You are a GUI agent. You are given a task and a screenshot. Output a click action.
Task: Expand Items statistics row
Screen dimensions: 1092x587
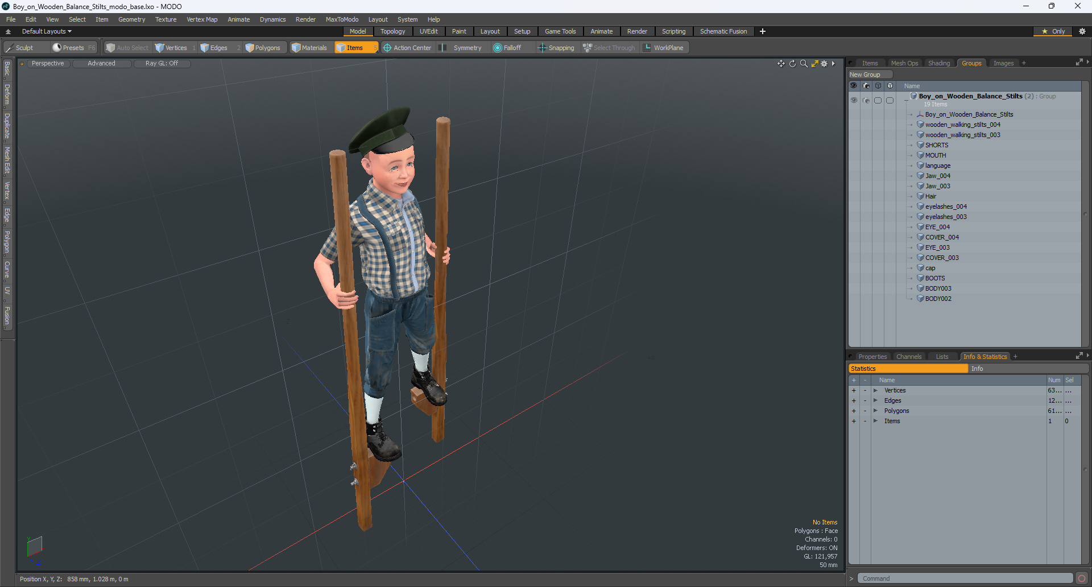(x=876, y=421)
